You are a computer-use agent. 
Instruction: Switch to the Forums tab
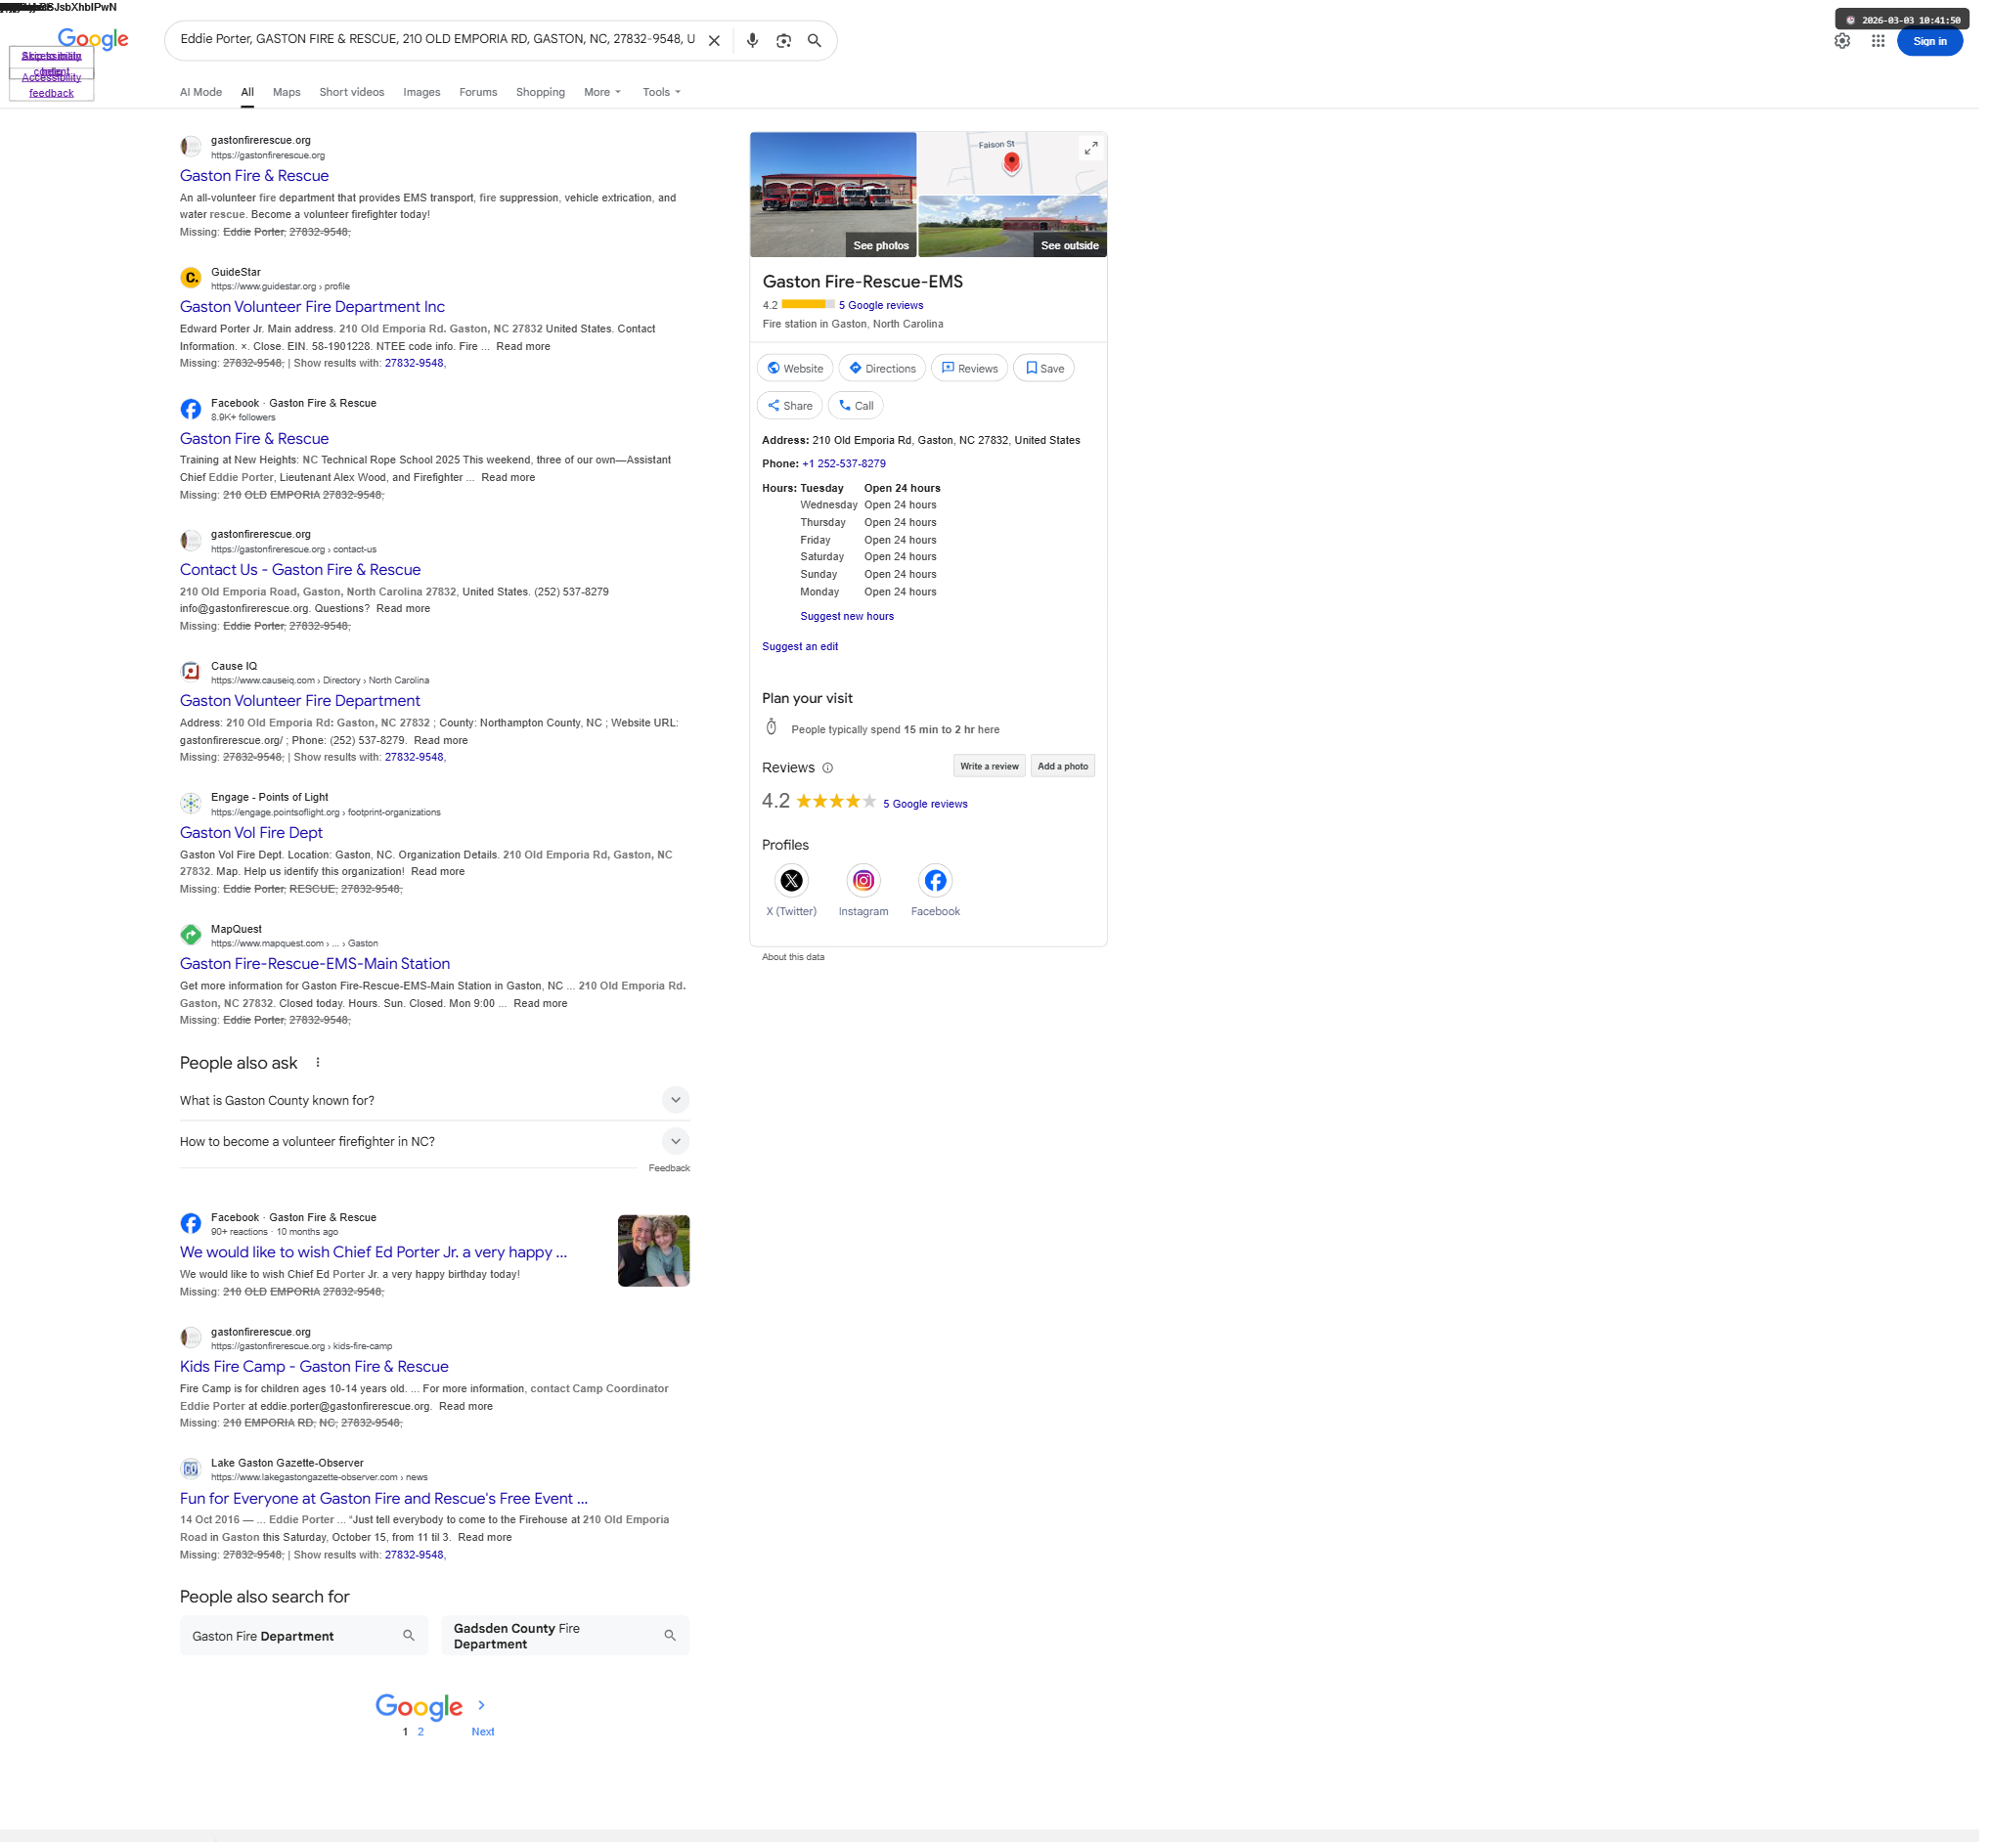(478, 93)
